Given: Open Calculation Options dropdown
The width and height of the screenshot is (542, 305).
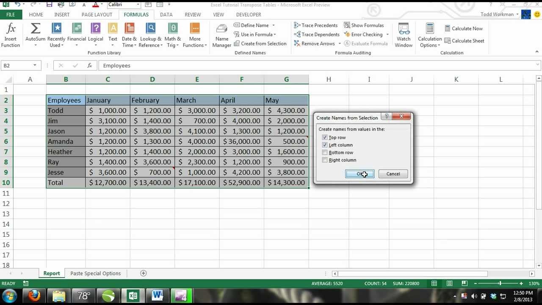Looking at the screenshot, I should [430, 35].
